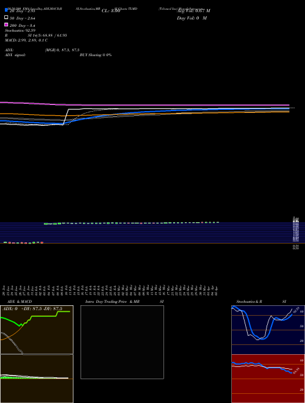Click the 'ADX signal:' label
305x403 pixels.
(x=15, y=55)
